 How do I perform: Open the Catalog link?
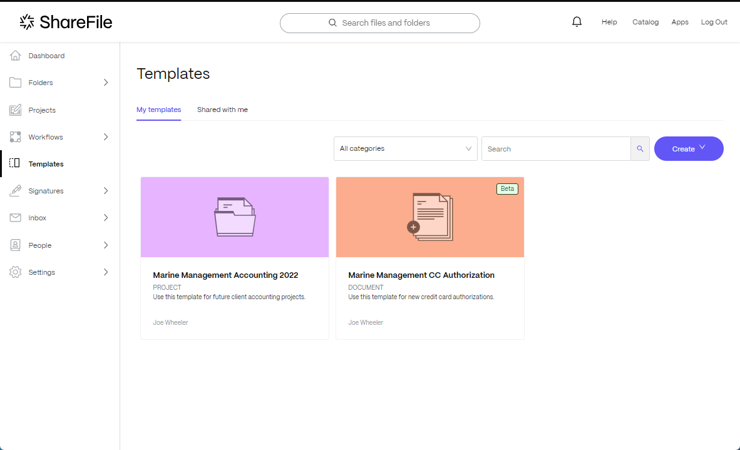click(x=645, y=22)
